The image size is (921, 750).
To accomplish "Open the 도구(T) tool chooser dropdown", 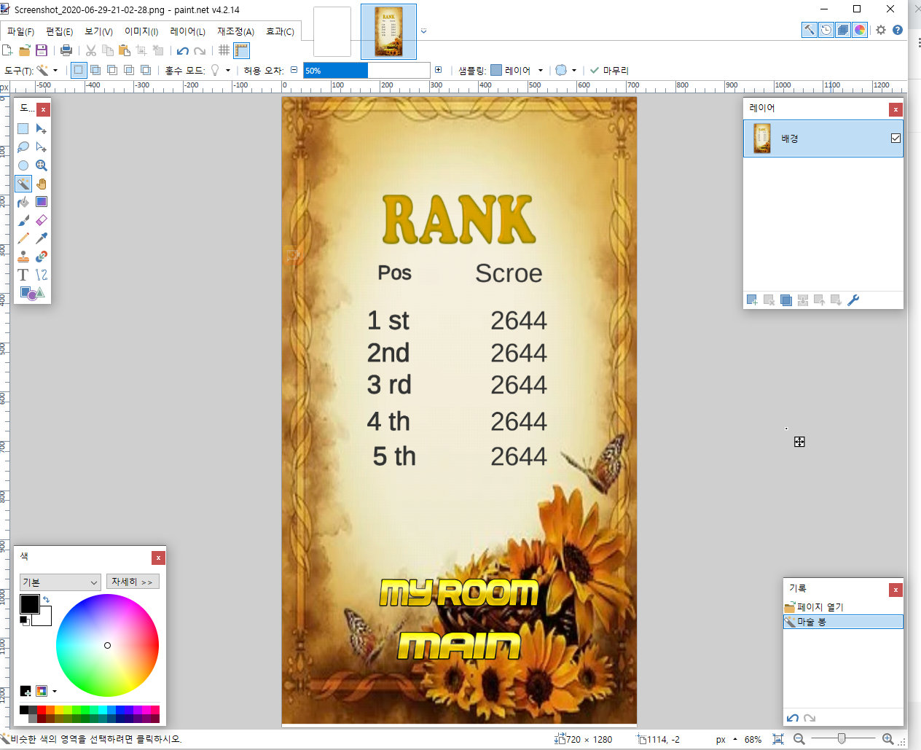I will (x=47, y=70).
